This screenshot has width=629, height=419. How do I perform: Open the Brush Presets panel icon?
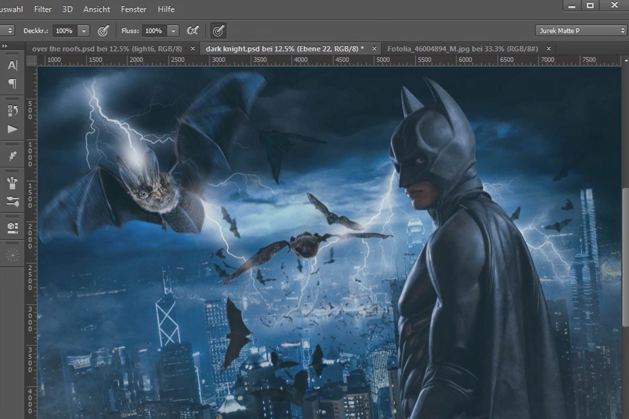coord(13,183)
